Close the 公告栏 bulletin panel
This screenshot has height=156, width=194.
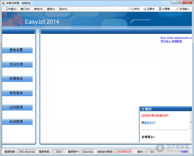click(x=191, y=109)
